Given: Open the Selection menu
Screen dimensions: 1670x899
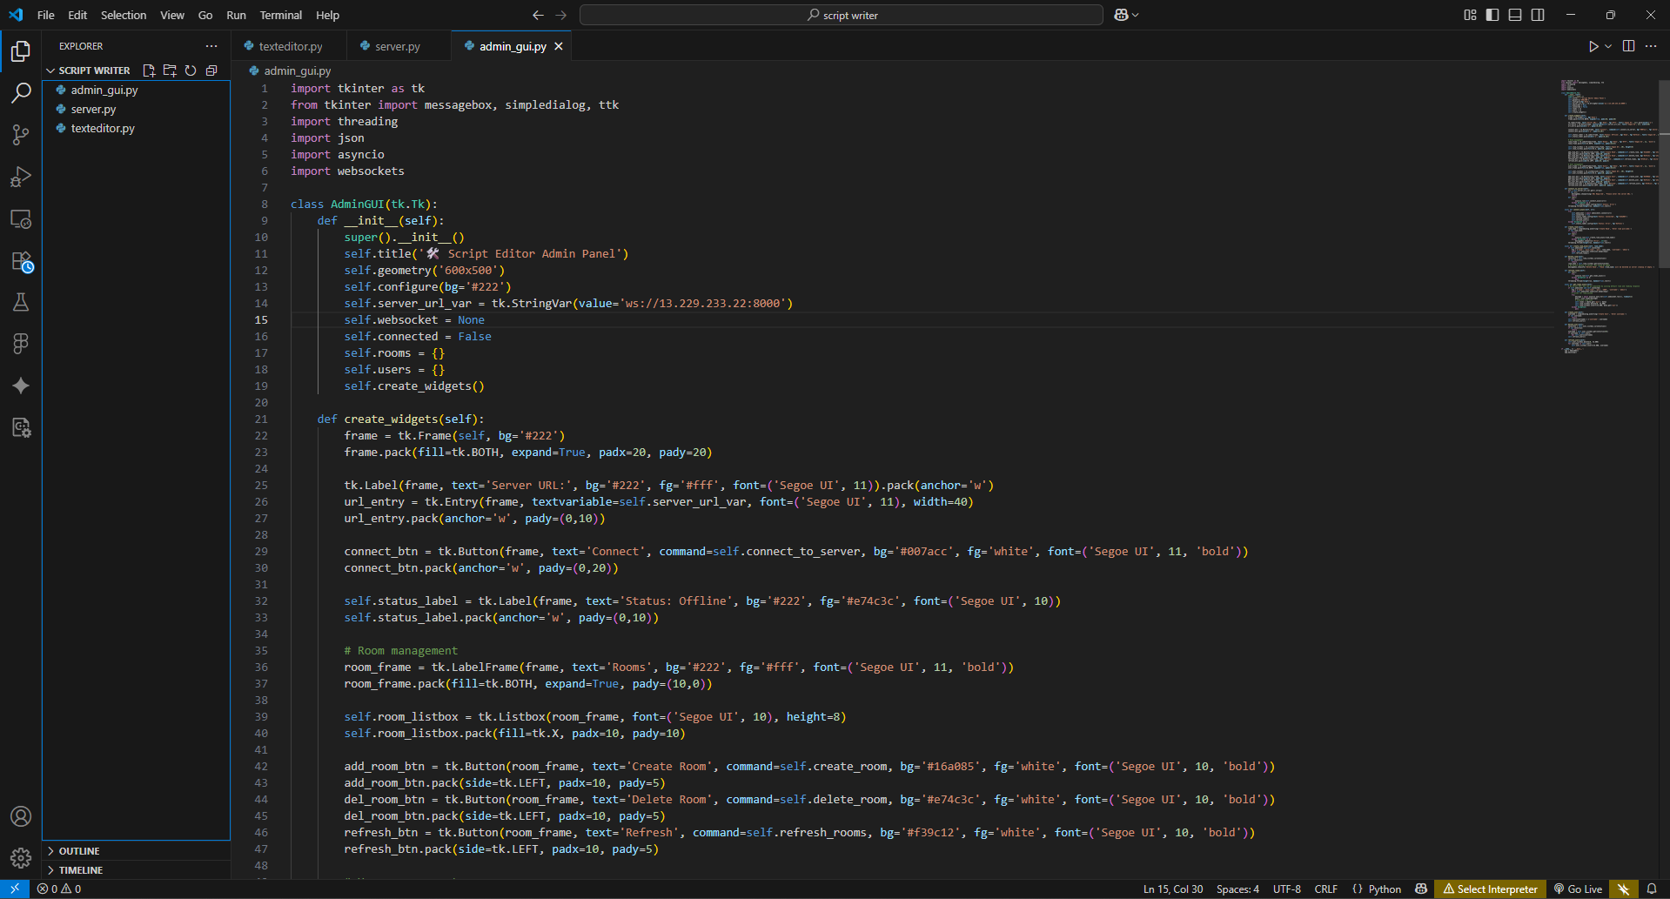Looking at the screenshot, I should coord(124,15).
